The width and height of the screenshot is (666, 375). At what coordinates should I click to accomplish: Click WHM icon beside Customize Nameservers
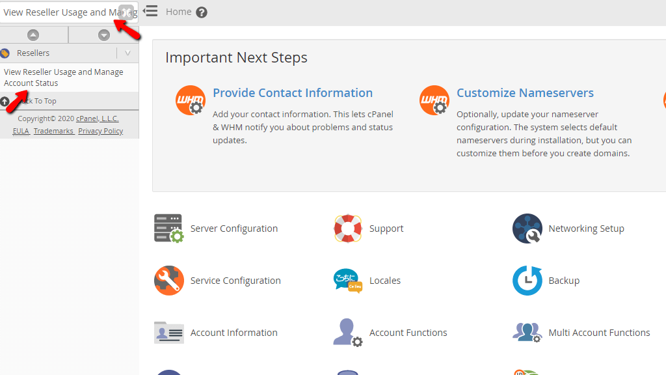434,100
